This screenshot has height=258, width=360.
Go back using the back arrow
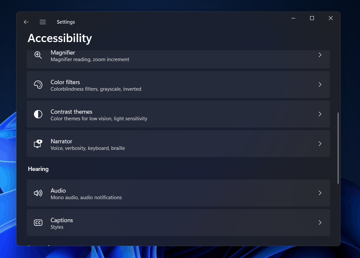pos(26,22)
